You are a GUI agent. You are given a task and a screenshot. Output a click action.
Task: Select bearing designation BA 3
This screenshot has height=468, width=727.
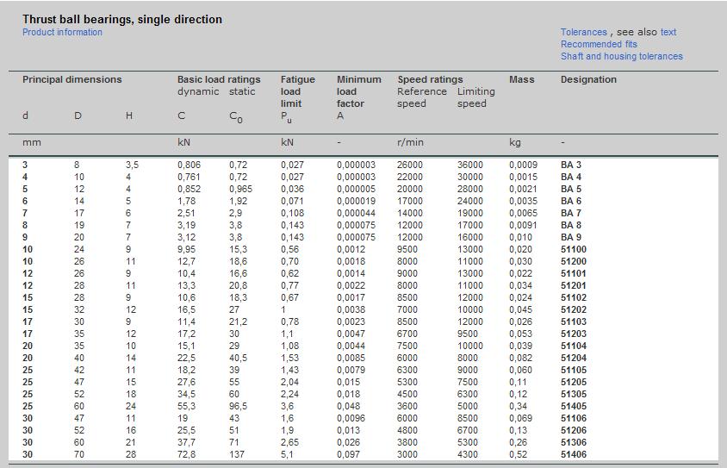pos(570,165)
